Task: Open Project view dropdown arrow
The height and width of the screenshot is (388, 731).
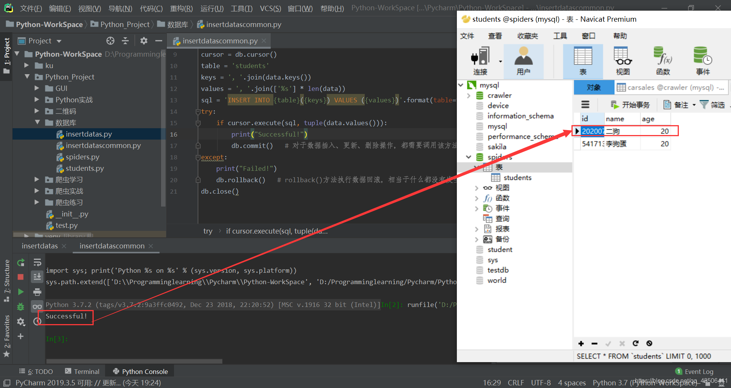Action: (59, 41)
